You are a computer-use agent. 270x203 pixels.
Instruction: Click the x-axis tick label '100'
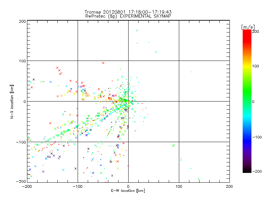179,187
